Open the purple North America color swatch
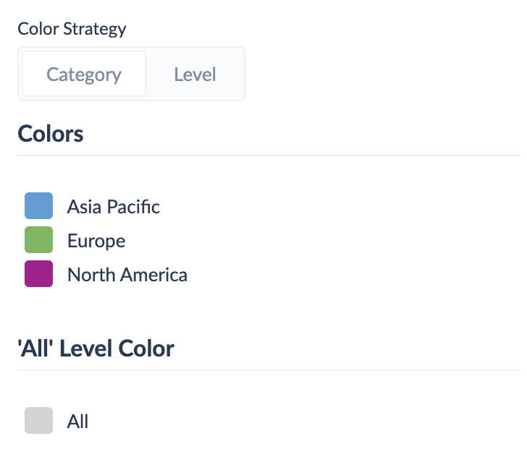Screen dimensions: 527x457 (39, 274)
